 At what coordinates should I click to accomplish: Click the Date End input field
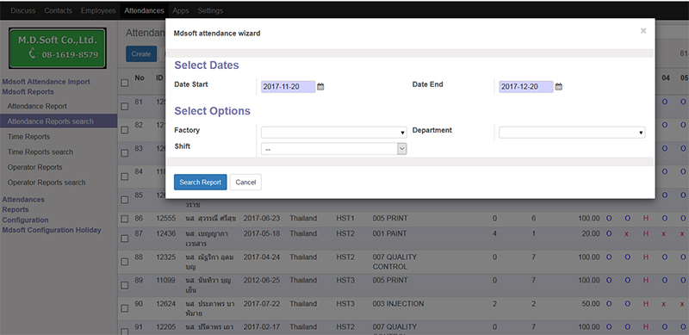pyautogui.click(x=526, y=87)
